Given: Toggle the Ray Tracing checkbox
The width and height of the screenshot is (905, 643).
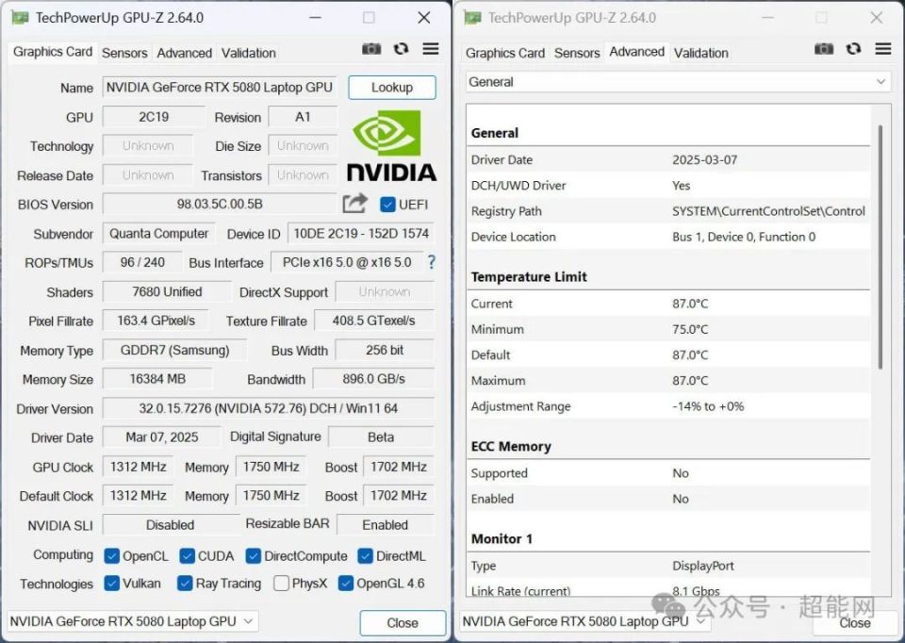Looking at the screenshot, I should [x=185, y=583].
